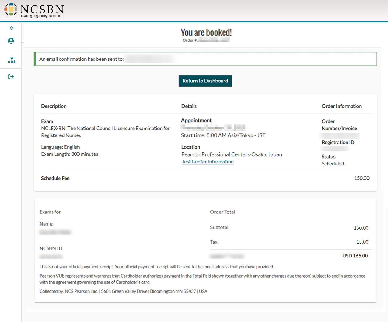Click the Schedule Fee amount 150.00
Image resolution: width=388 pixels, height=322 pixels.
362,178
